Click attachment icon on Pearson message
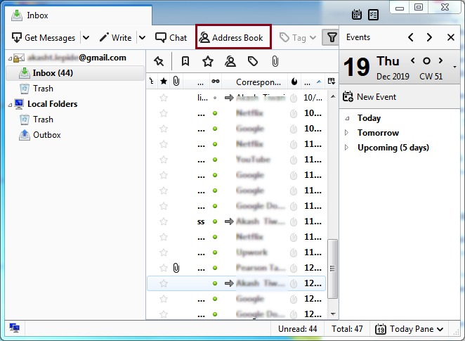Image resolution: width=465 pixels, height=341 pixels. tap(176, 268)
